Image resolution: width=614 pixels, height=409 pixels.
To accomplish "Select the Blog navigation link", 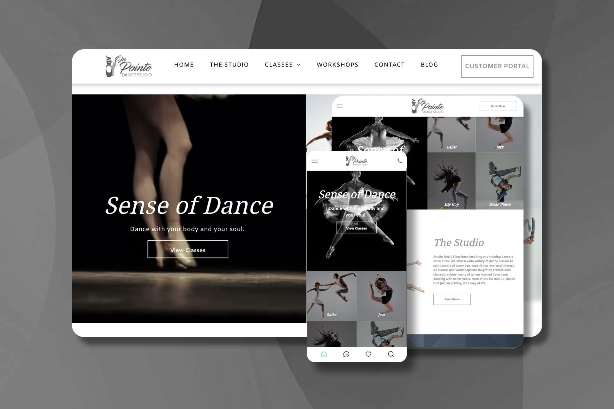I will [429, 65].
